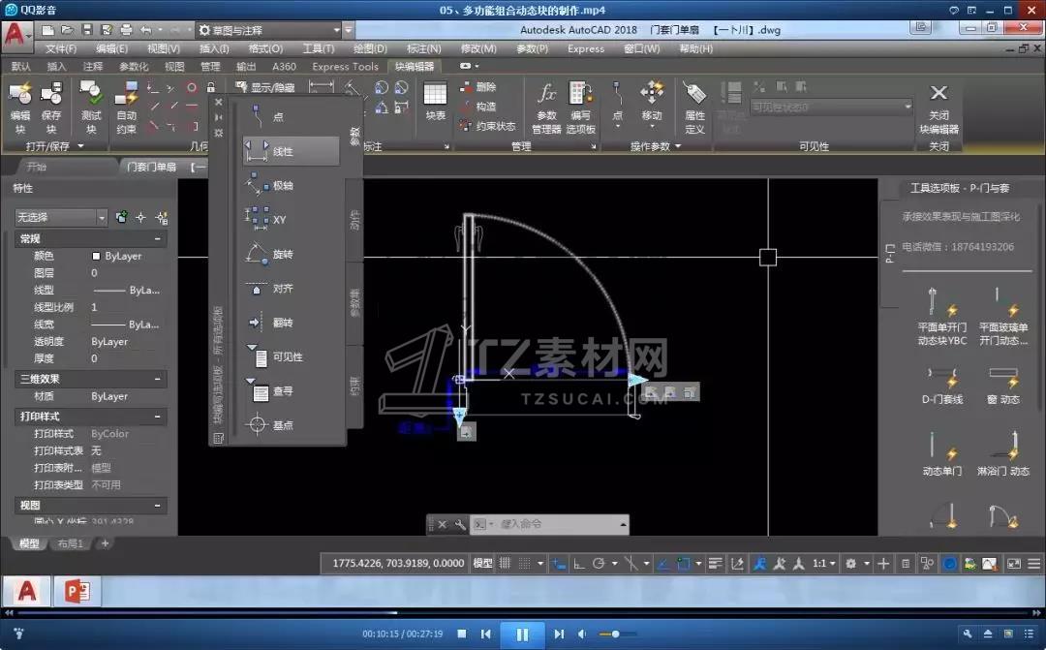Switch to the 参数化 ribbon tab
Image resolution: width=1046 pixels, height=650 pixels.
tap(134, 67)
